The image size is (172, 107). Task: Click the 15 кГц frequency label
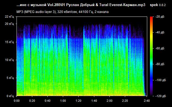[10, 42]
